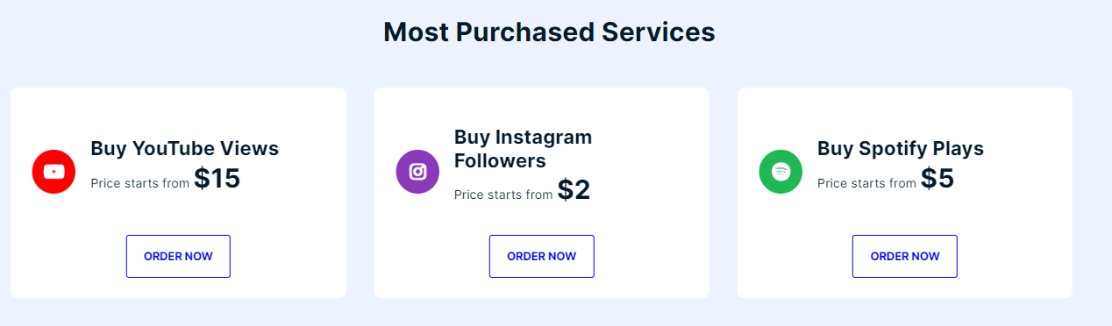Screen dimensions: 1112x326
Task: Click the red YouTube logo icon
Action: tap(53, 172)
